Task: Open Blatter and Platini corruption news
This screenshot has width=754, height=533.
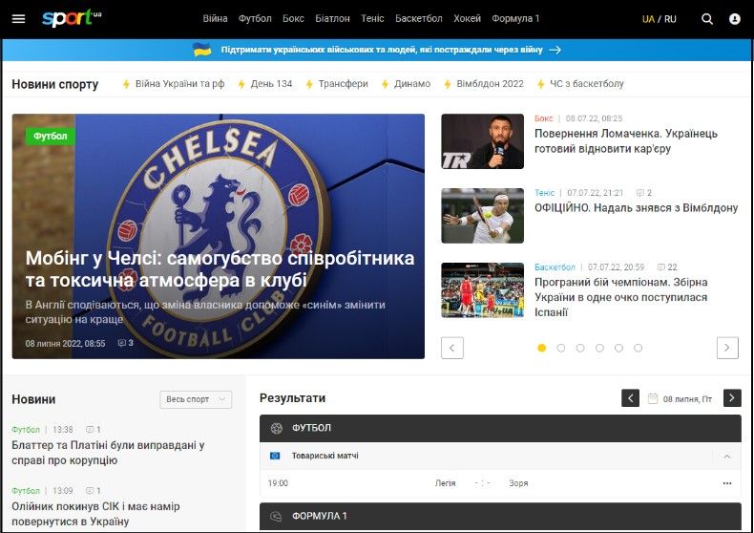Action: pos(108,453)
